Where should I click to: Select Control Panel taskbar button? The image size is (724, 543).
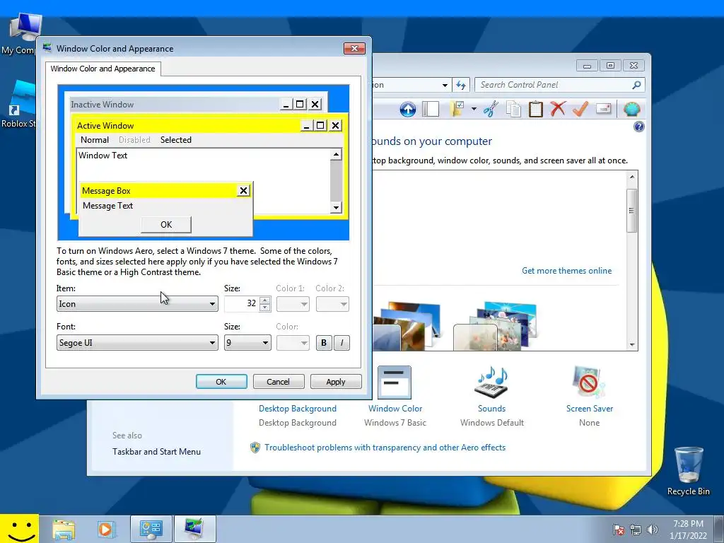151,529
